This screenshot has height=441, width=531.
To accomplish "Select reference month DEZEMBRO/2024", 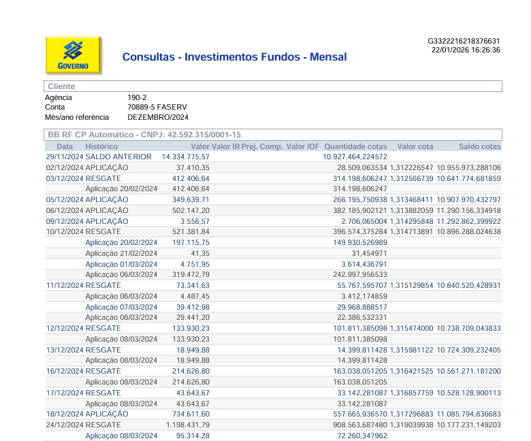I will coord(158,117).
